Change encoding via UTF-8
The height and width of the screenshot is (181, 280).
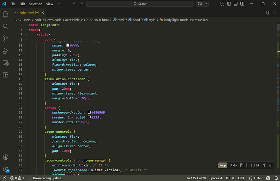coord(230,178)
